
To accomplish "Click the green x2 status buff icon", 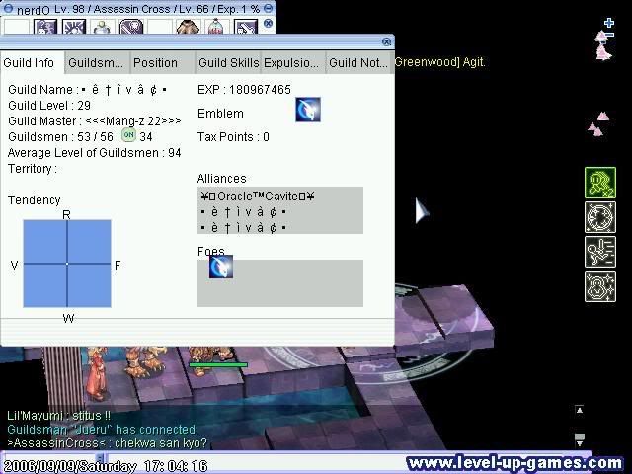I will point(600,183).
